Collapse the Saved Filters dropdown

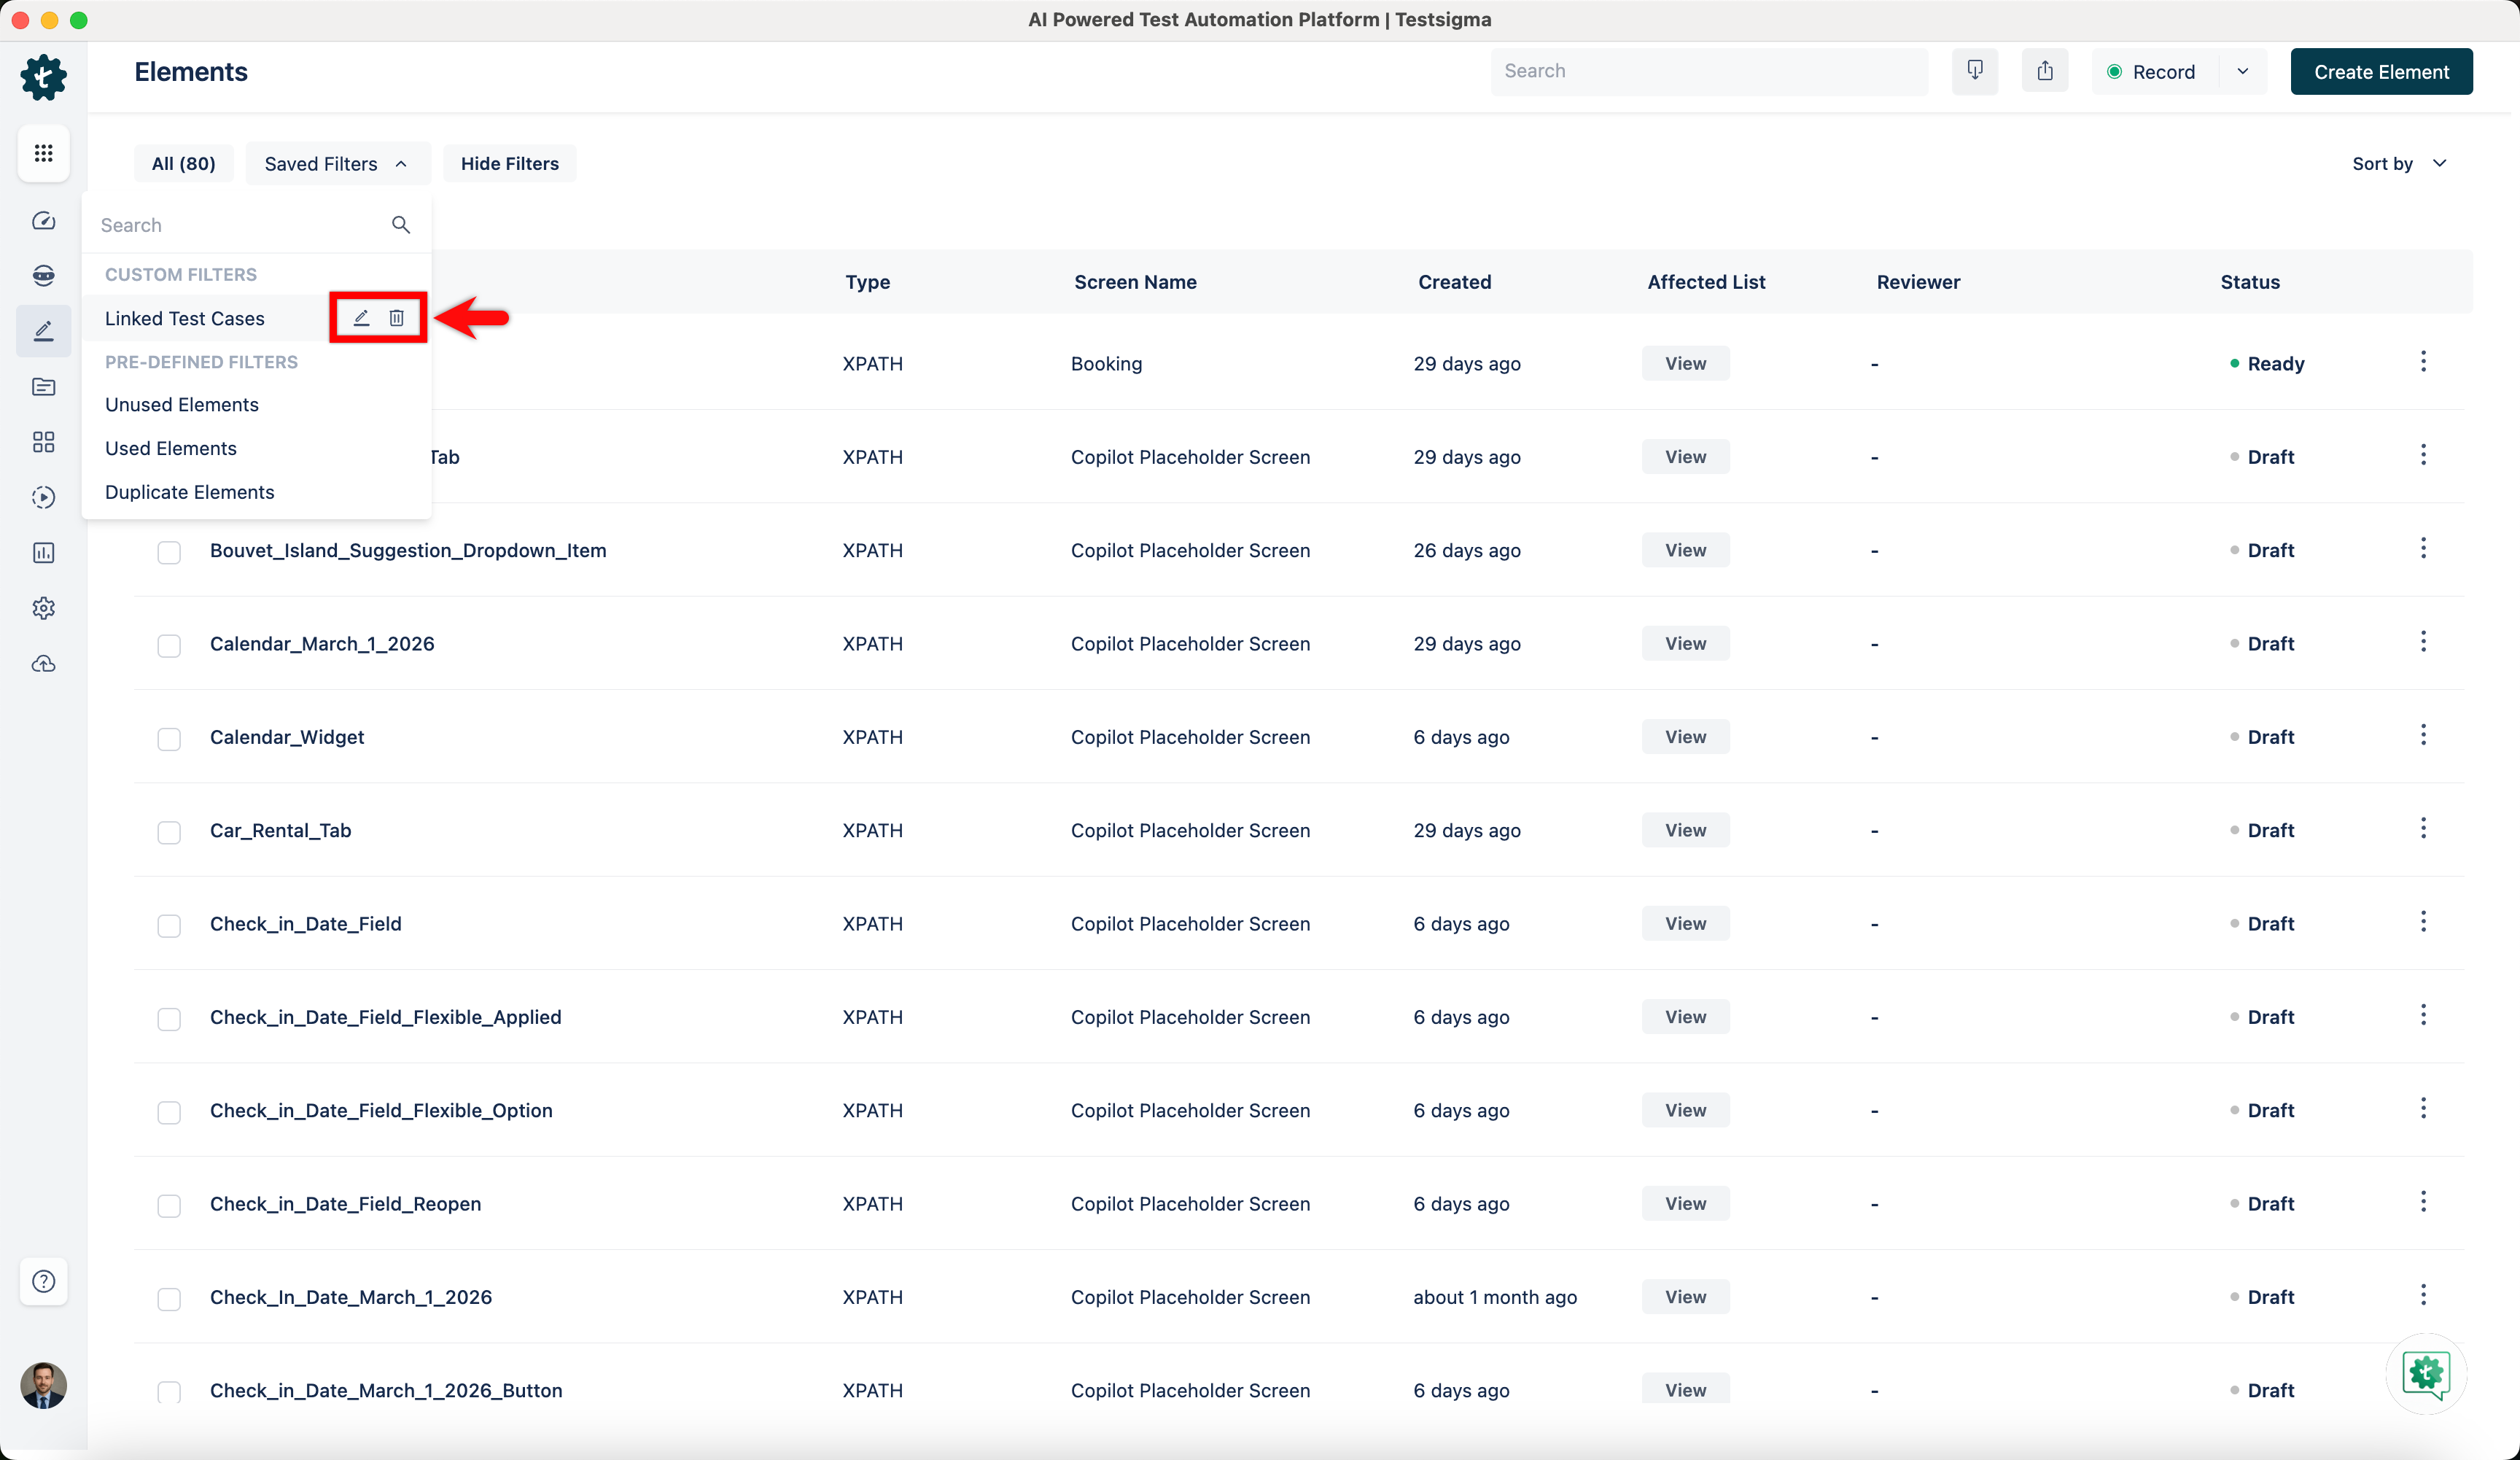337,164
